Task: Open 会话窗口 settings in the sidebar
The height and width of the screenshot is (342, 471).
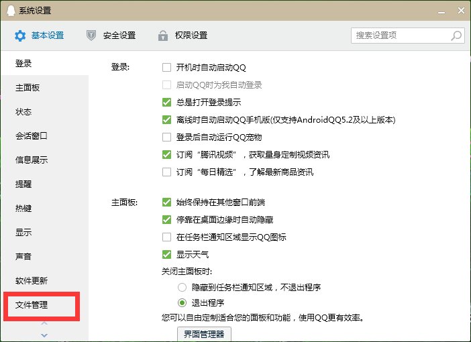Action: [x=44, y=135]
